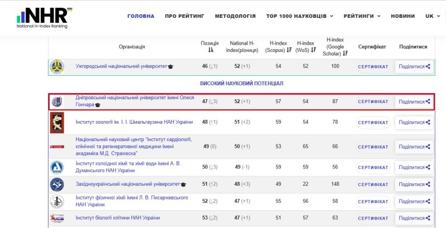Open the UK language selector
The width and height of the screenshot is (446, 228).
pos(432,16)
